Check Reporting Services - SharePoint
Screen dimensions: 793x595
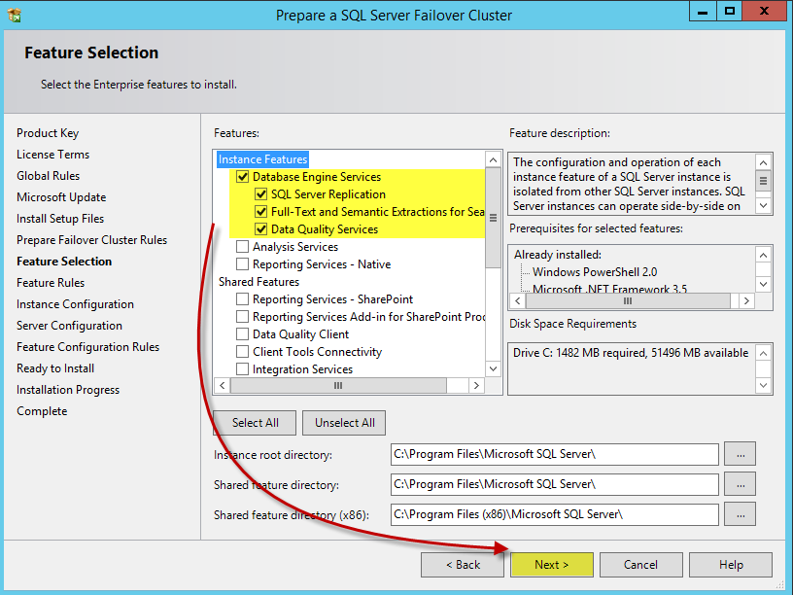(243, 299)
